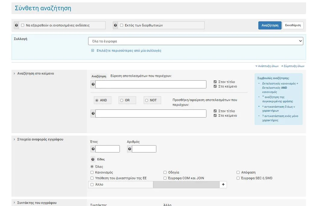Open the Συλλογή dropdown Όλα τα έγγραφα
The height and width of the screenshot is (206, 319).
pyautogui.click(x=196, y=41)
